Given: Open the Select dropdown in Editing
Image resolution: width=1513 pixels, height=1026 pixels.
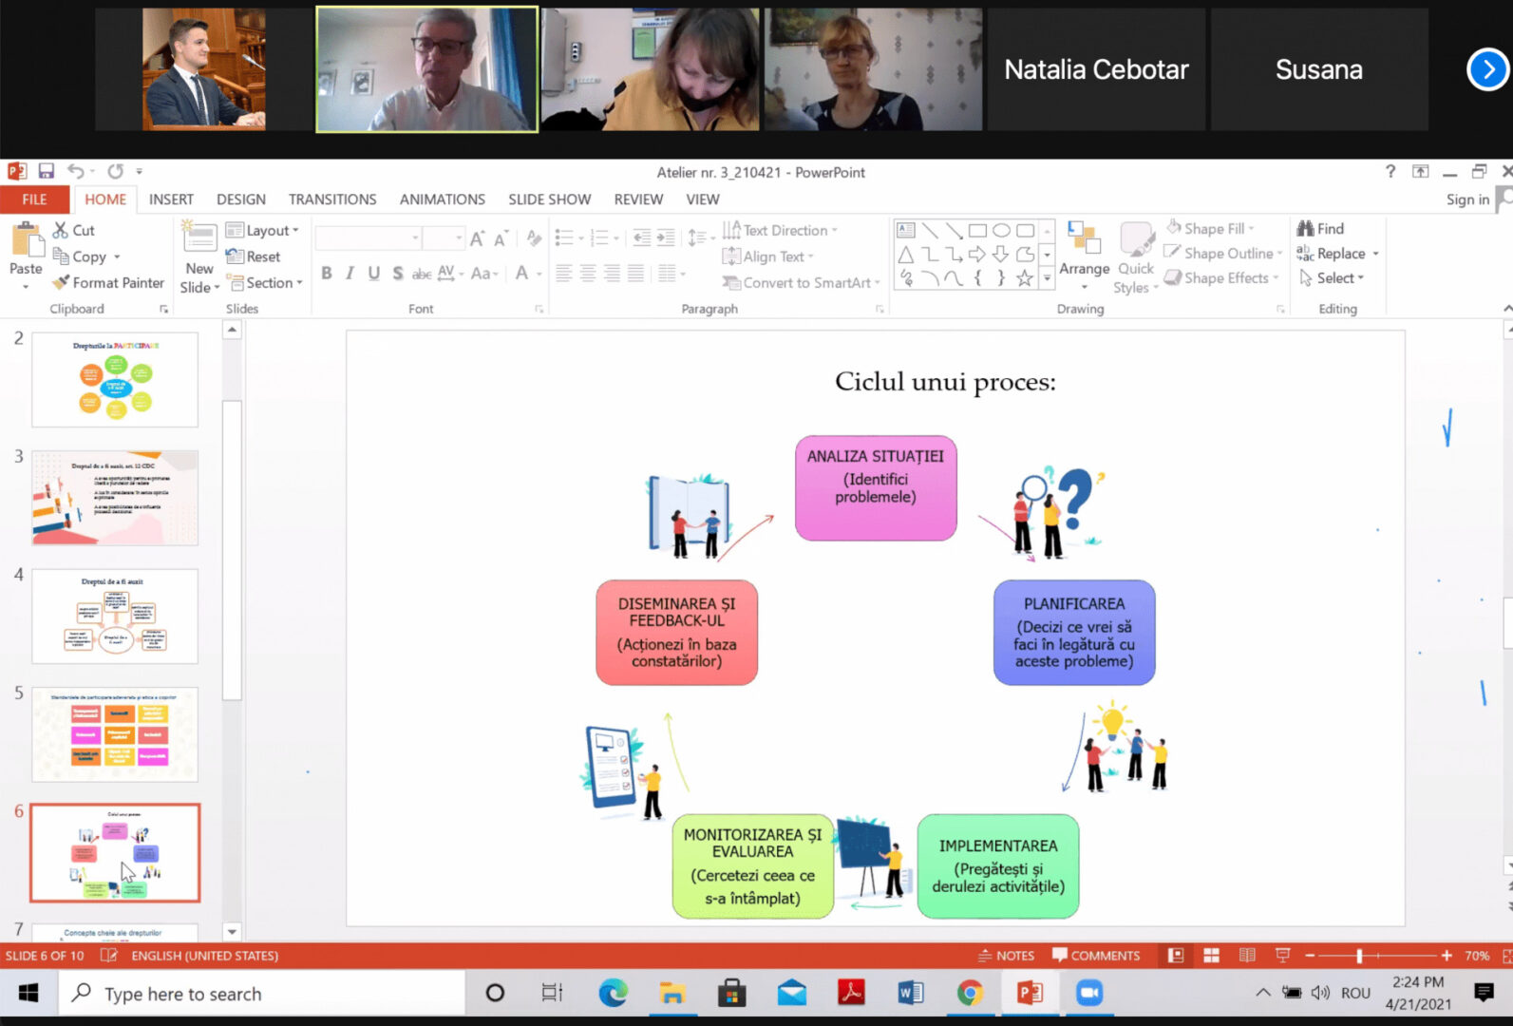Looking at the screenshot, I should coord(1332,277).
